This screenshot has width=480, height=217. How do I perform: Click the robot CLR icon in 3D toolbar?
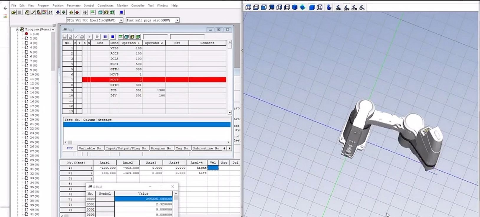[x=354, y=8]
